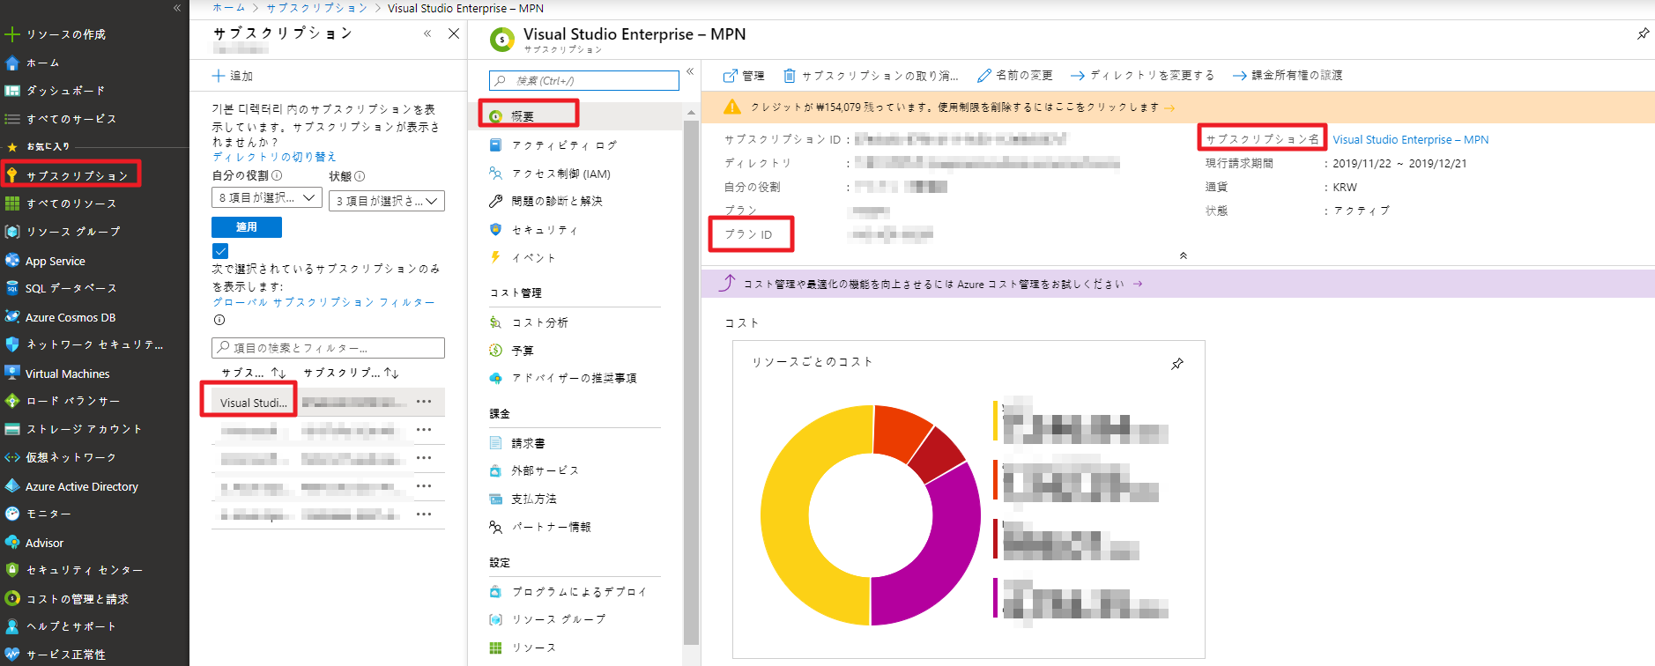Select アクセス制御 (IAM) menu item
This screenshot has width=1655, height=666.
pos(560,174)
